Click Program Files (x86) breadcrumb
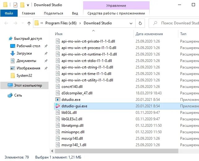199x161 pixels. coord(61,23)
